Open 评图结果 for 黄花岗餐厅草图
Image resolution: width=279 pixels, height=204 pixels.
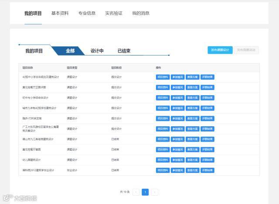[x=208, y=149]
